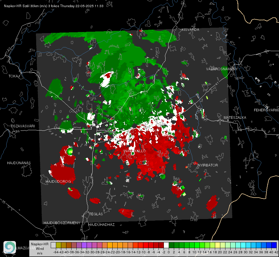Select the grey swatch at legend's left end
The height and width of the screenshot is (257, 279).
click(53, 245)
